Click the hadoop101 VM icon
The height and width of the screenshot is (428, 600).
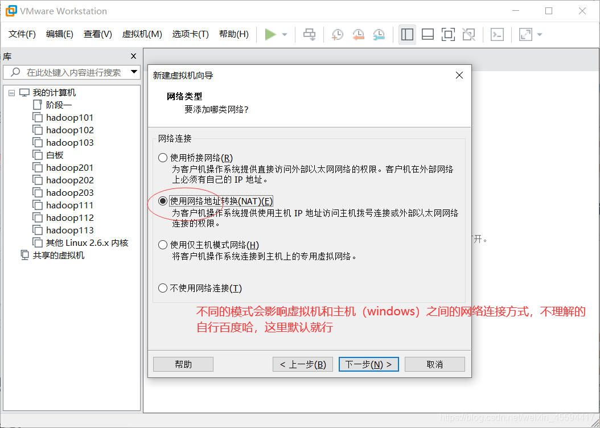(38, 117)
